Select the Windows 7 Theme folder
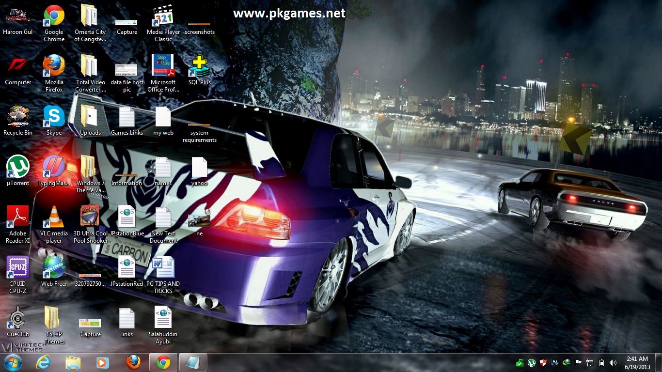This screenshot has height=372, width=662. 90,174
